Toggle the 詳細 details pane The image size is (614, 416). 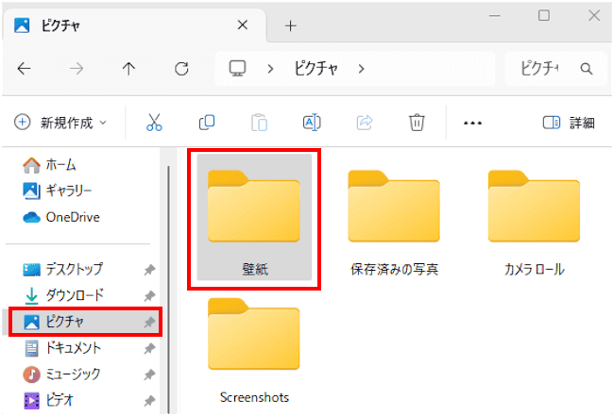pyautogui.click(x=569, y=123)
